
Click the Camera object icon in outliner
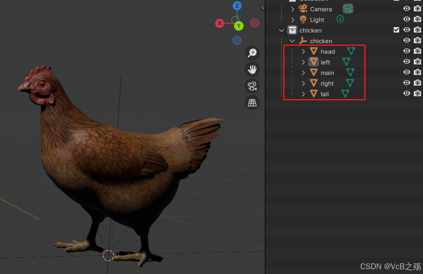coord(303,9)
